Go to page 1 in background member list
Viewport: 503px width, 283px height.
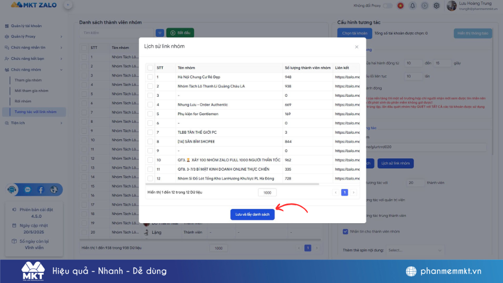click(307, 248)
